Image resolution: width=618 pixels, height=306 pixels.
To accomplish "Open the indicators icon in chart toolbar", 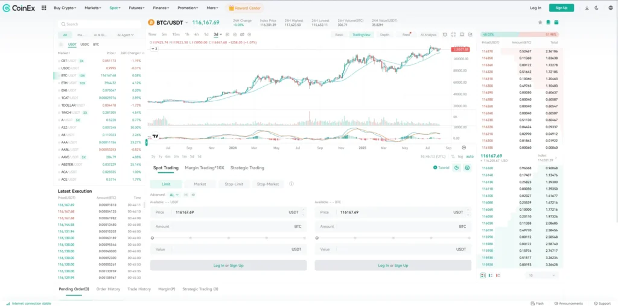I will point(235,34).
